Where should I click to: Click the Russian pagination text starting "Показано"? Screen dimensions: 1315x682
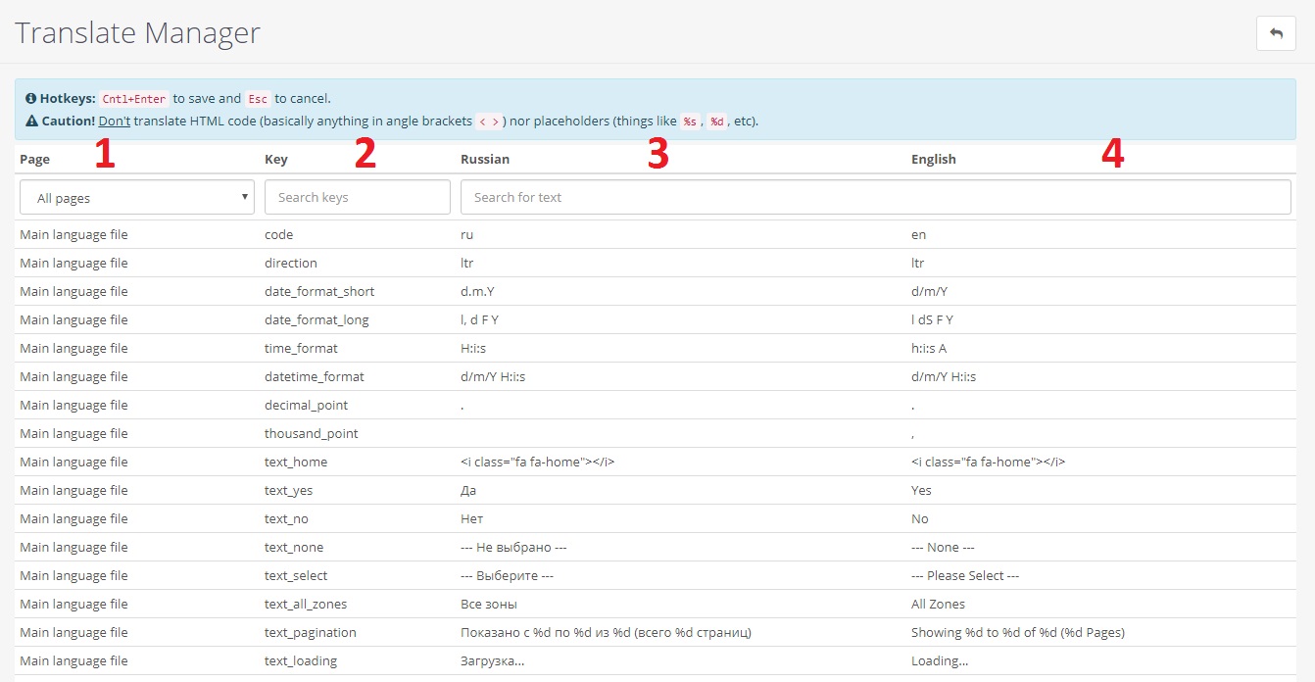pos(606,633)
